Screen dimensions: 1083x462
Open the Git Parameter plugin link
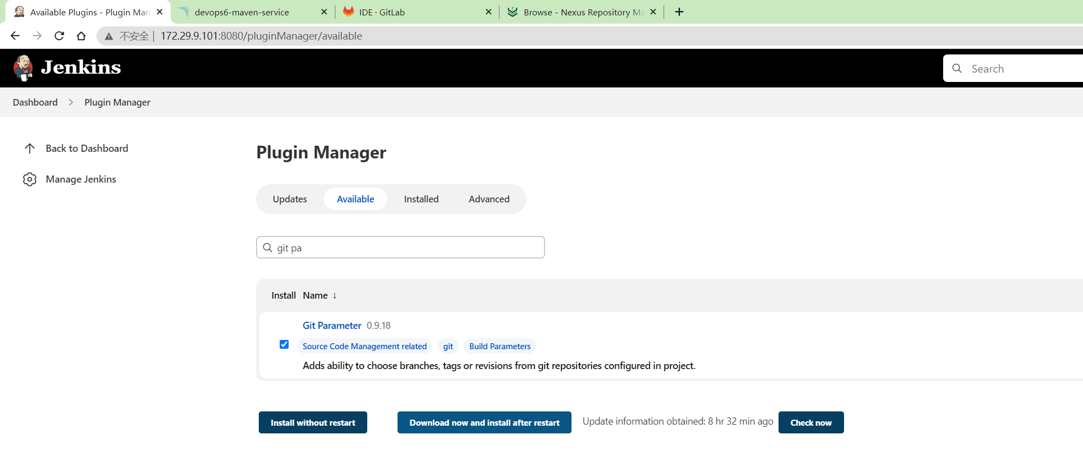(332, 326)
